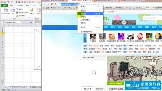Click the 射击 game category link

pos(113,27)
